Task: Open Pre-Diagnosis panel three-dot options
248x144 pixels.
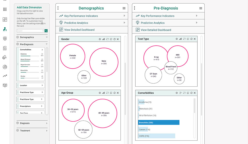Action: [134, 8]
